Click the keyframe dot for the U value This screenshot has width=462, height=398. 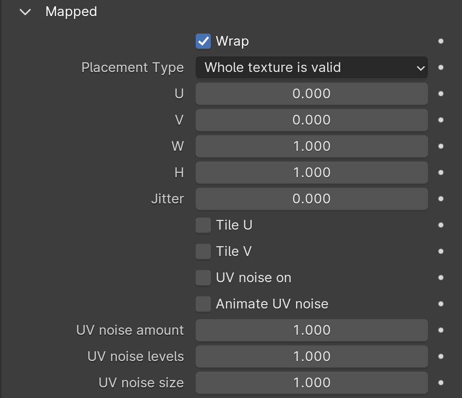441,93
